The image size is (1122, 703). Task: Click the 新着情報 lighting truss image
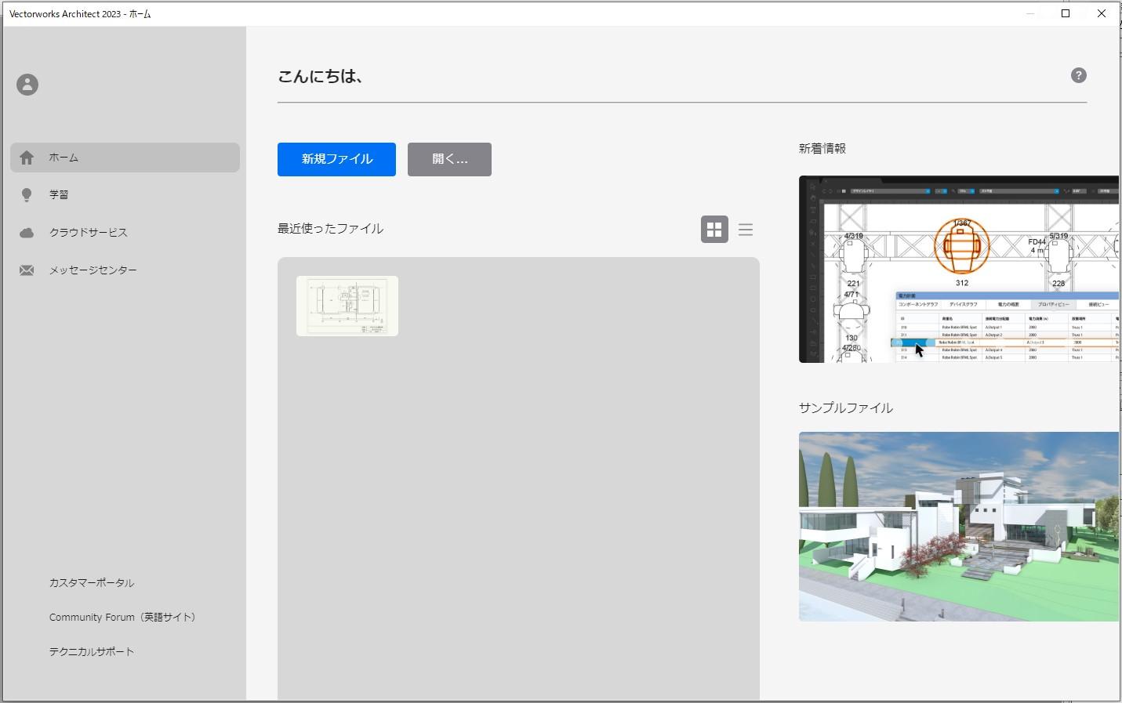[958, 269]
